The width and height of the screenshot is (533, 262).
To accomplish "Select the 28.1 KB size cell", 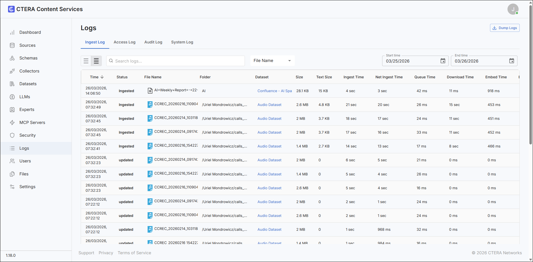I will 302,91.
